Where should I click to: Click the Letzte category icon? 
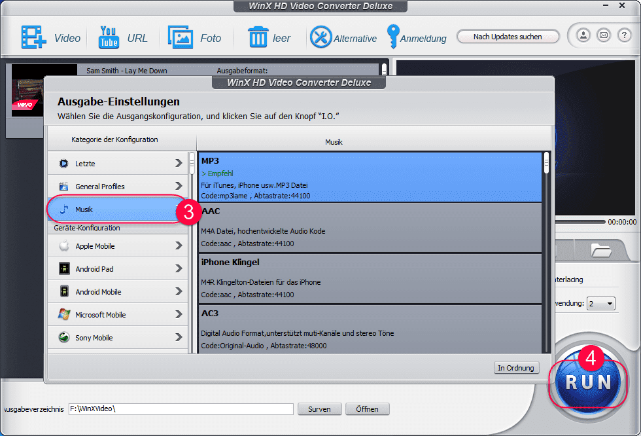(64, 164)
